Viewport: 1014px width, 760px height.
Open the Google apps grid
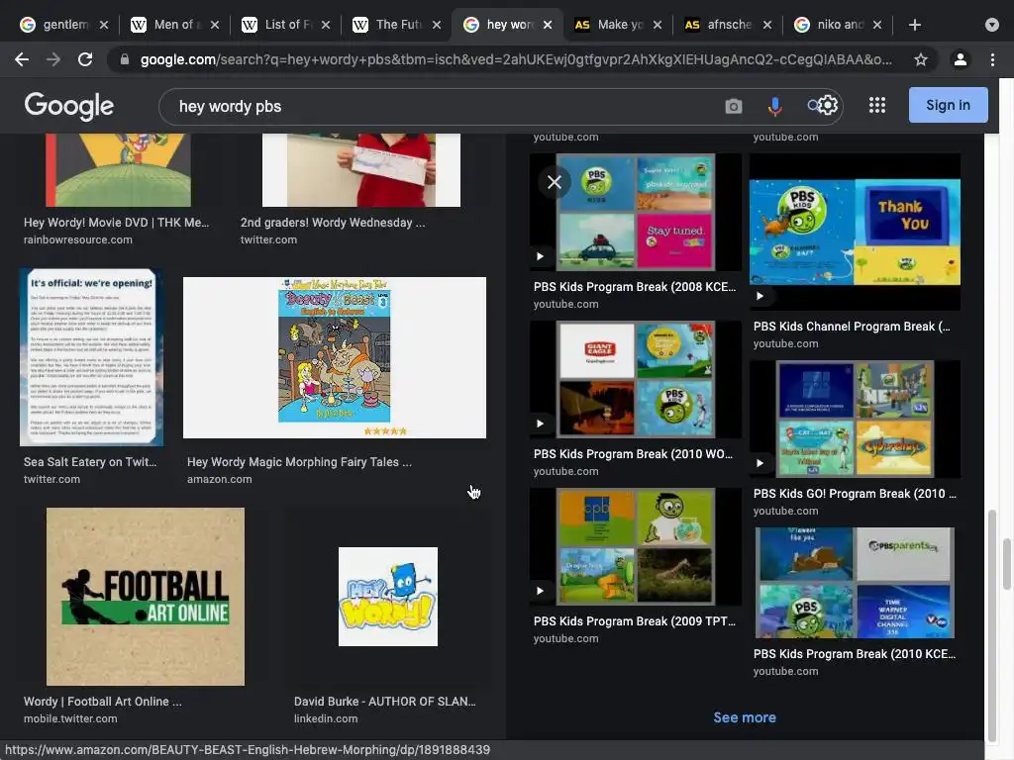pyautogui.click(x=877, y=105)
